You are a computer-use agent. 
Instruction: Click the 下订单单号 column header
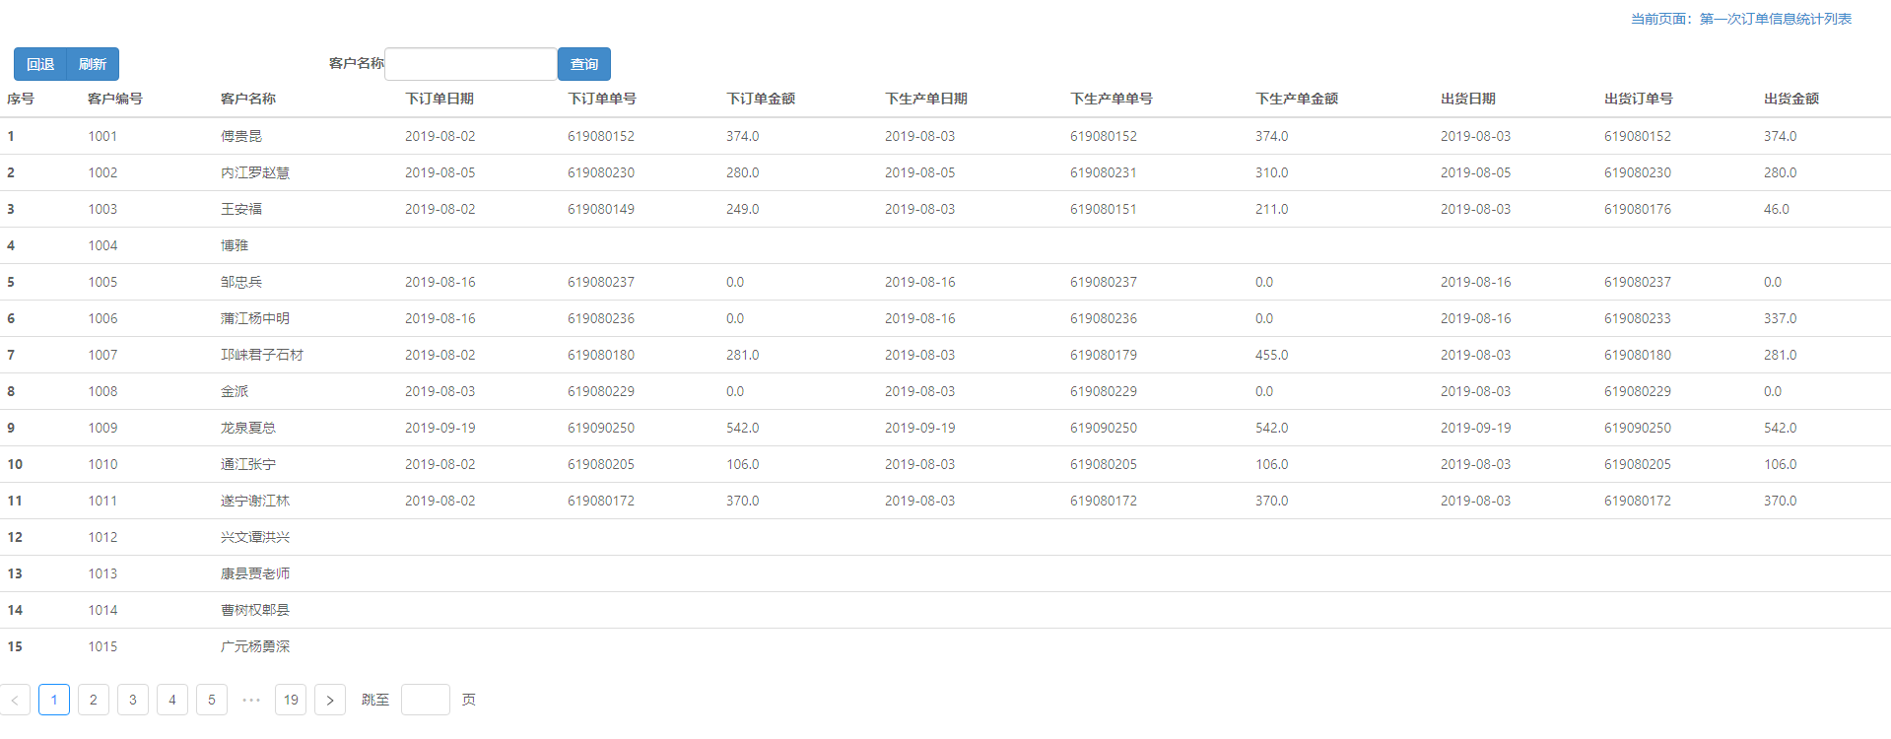(x=602, y=99)
